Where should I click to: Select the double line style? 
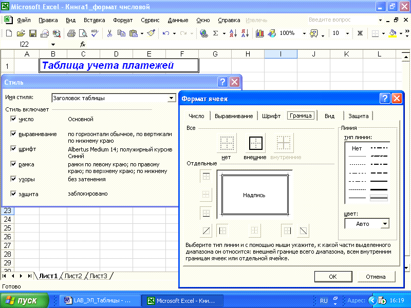(x=379, y=198)
